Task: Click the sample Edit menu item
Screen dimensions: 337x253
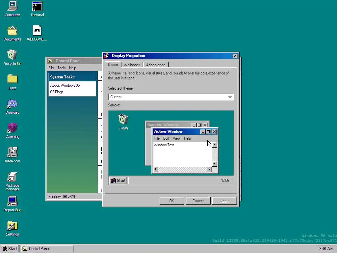Action: pos(166,138)
